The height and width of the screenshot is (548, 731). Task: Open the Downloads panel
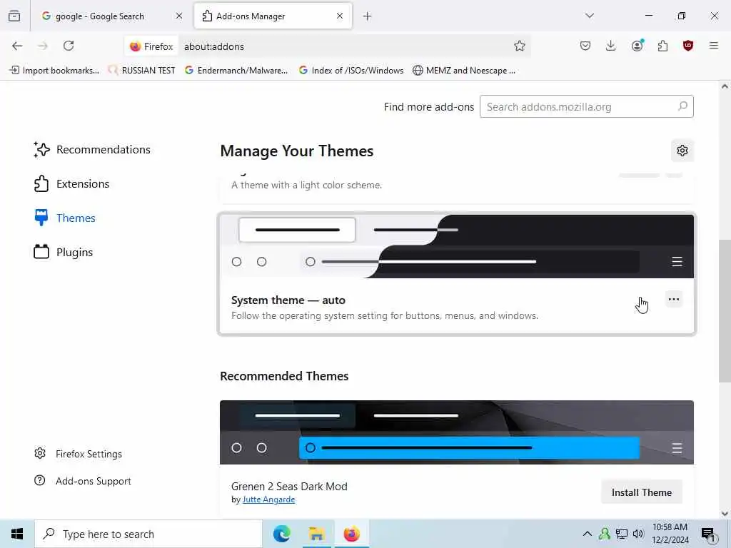(x=611, y=46)
